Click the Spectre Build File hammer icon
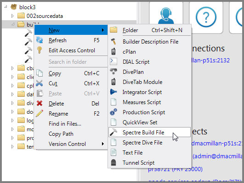 tap(113, 132)
